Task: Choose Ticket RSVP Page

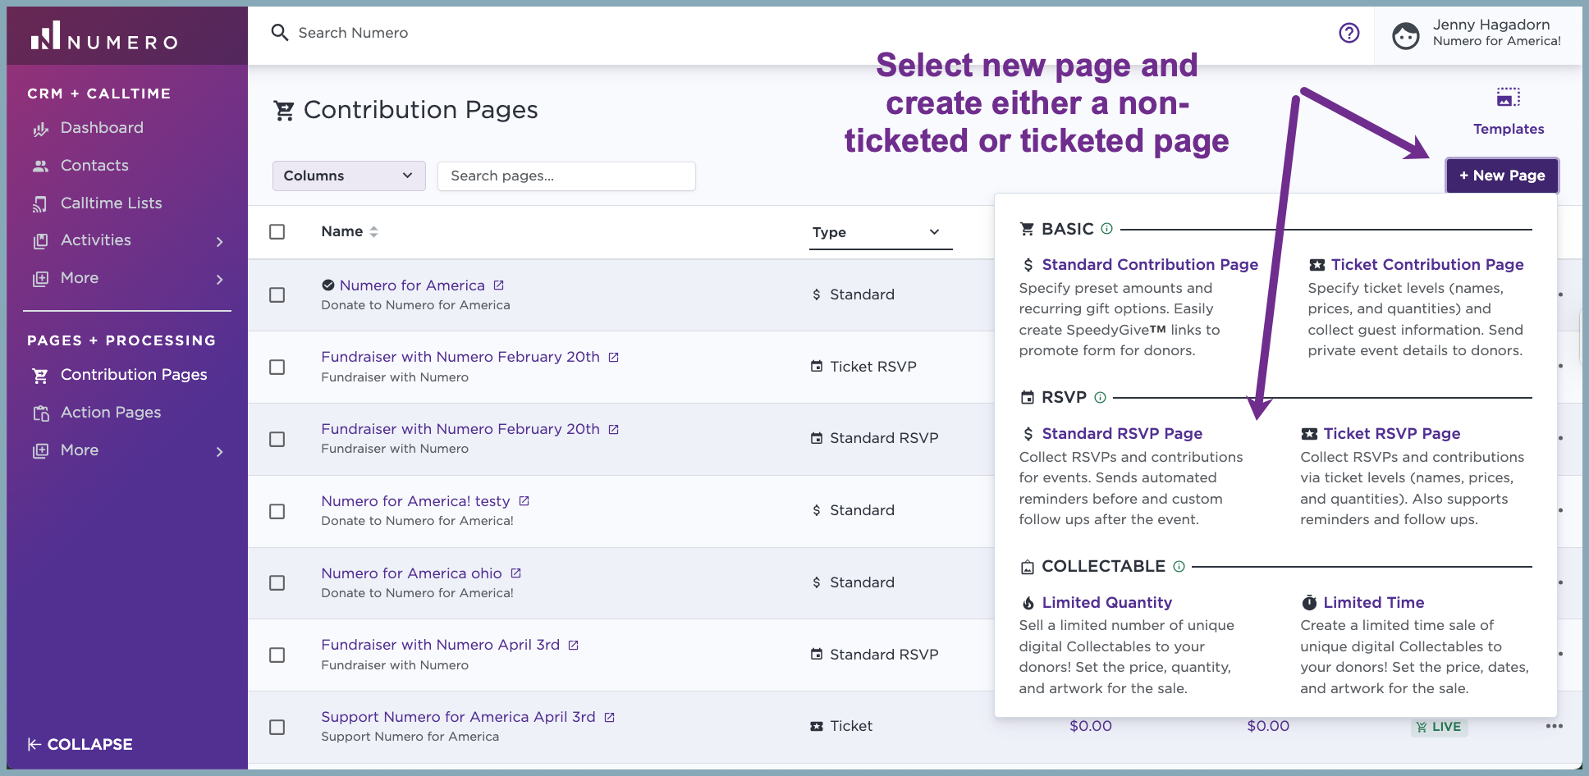Action: [1392, 434]
